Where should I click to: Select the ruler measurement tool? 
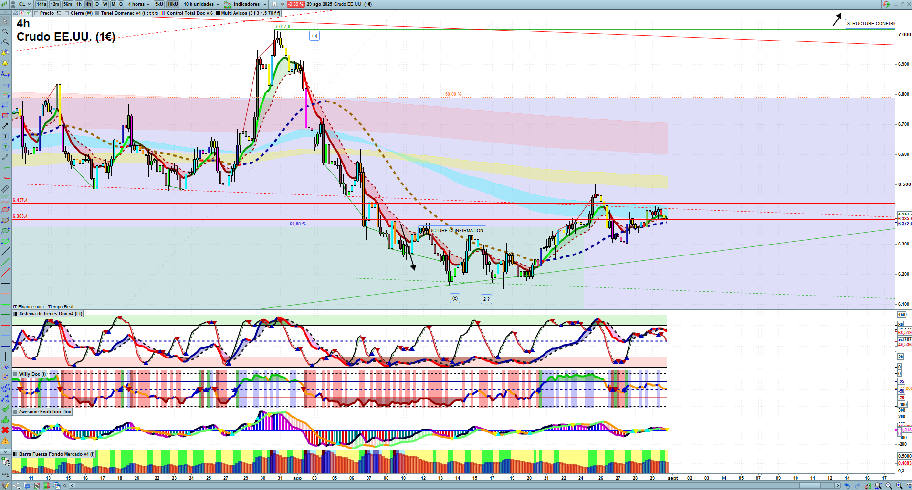[x=5, y=189]
